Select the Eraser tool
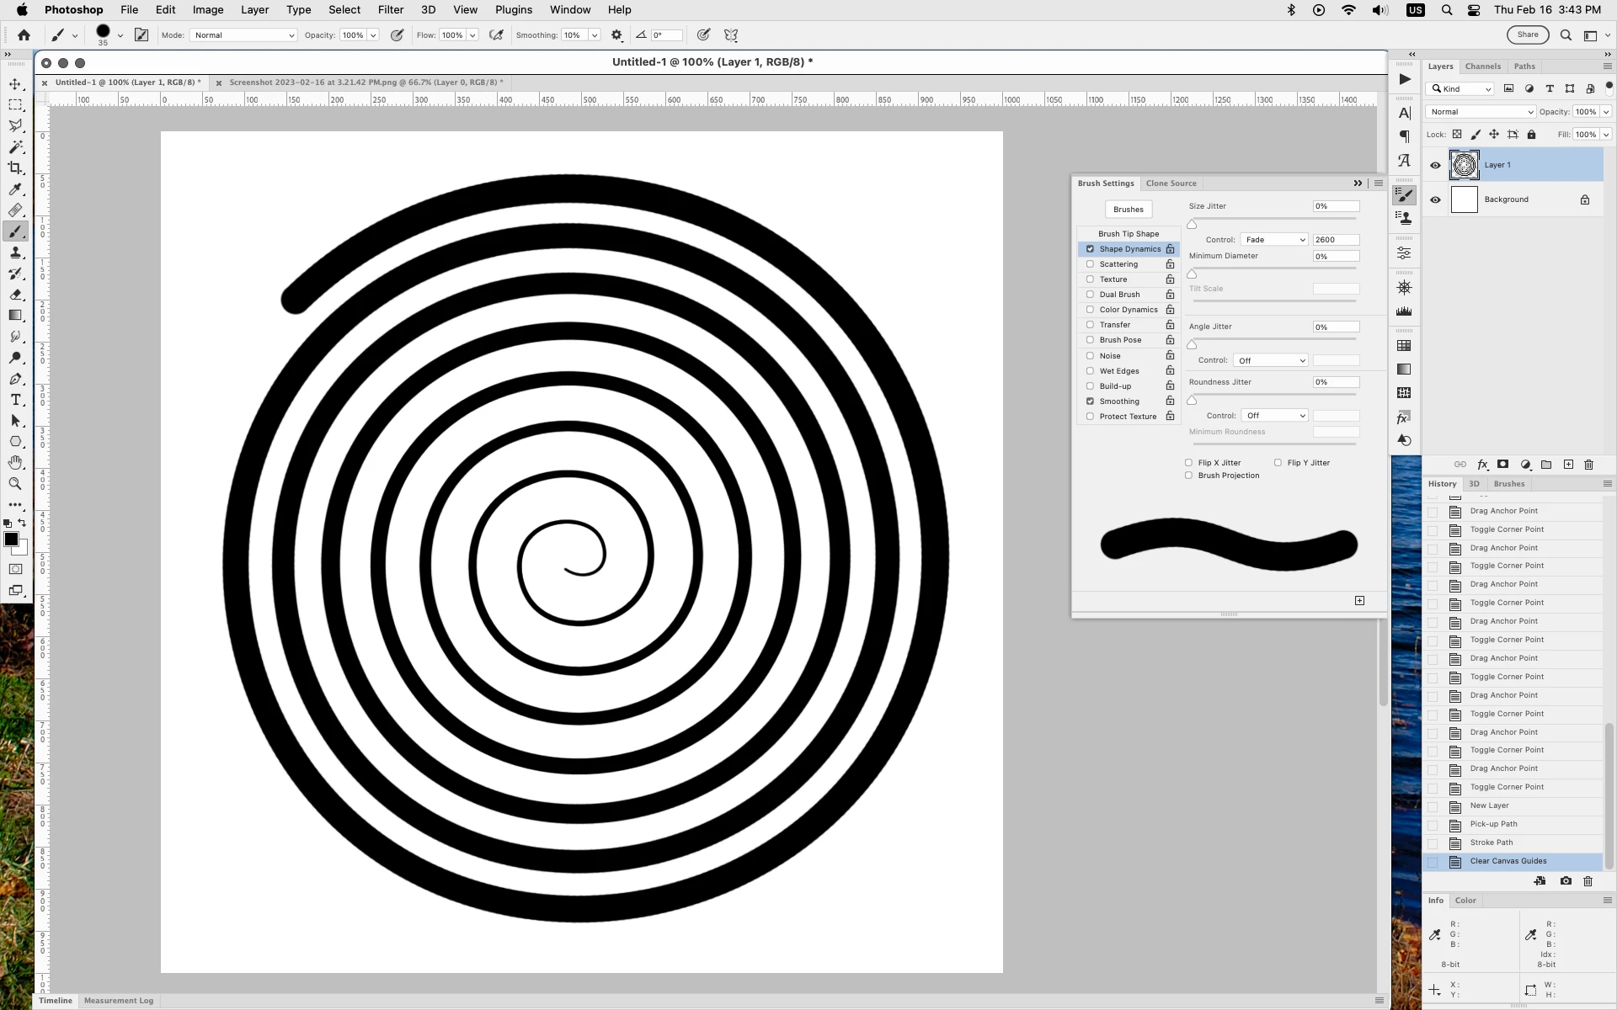The image size is (1617, 1010). [15, 295]
